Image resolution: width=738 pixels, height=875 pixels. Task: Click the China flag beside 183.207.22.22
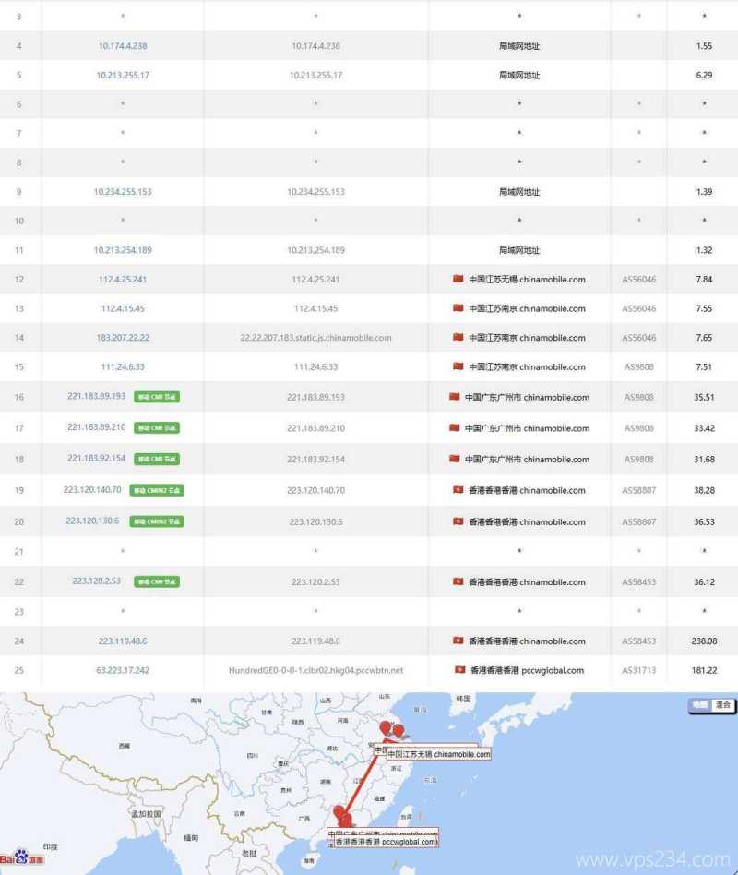[458, 336]
